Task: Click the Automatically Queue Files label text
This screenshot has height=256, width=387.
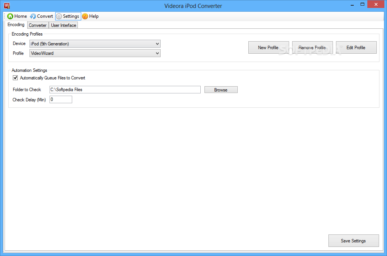Action: coord(53,78)
